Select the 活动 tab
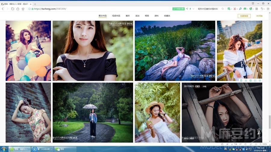This screenshot has width=271, height=152. coord(137,16)
